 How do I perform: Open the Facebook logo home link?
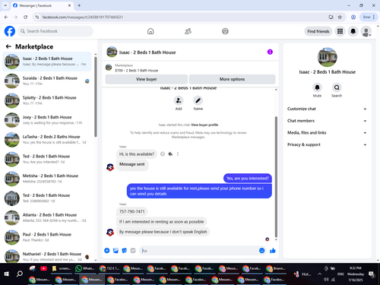click(10, 31)
